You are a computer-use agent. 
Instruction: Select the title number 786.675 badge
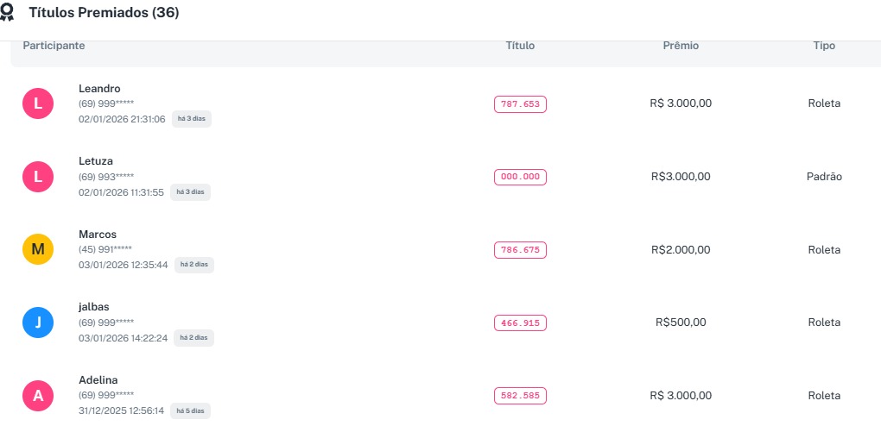point(520,250)
